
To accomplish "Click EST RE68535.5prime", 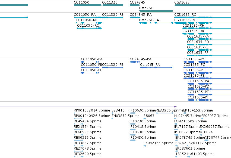I will pos(87,132).
